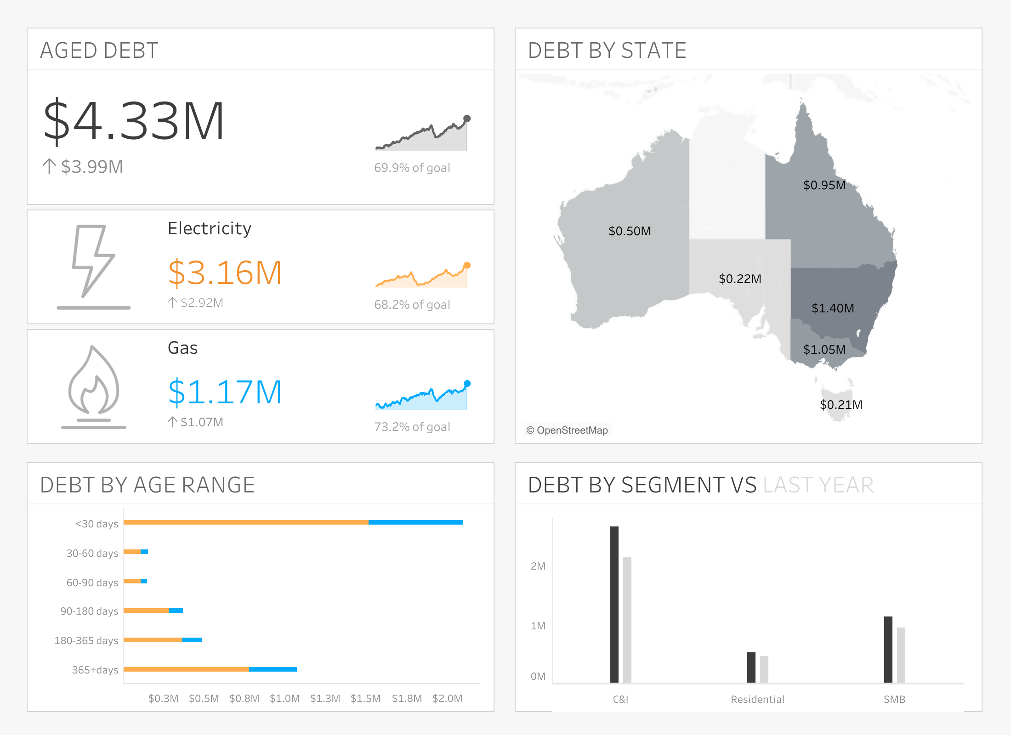Select the SMB last year light gray bar
The width and height of the screenshot is (1011, 735).
pos(901,655)
